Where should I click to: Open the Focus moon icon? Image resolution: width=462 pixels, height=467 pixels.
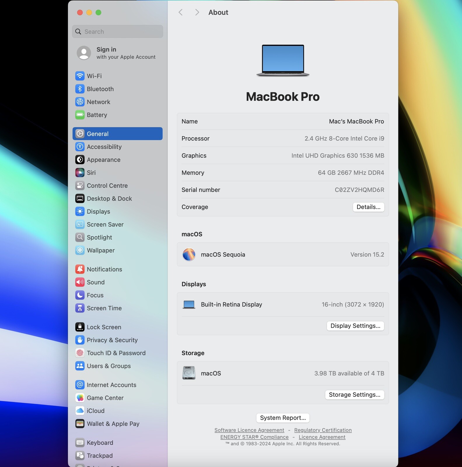[x=80, y=295]
